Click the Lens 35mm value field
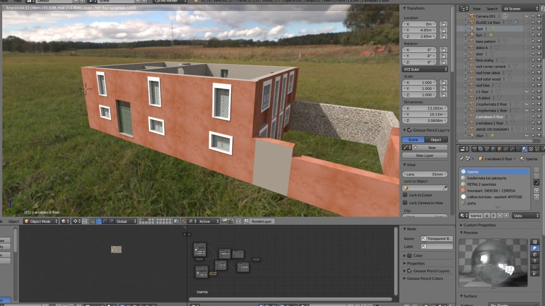 tap(425, 174)
